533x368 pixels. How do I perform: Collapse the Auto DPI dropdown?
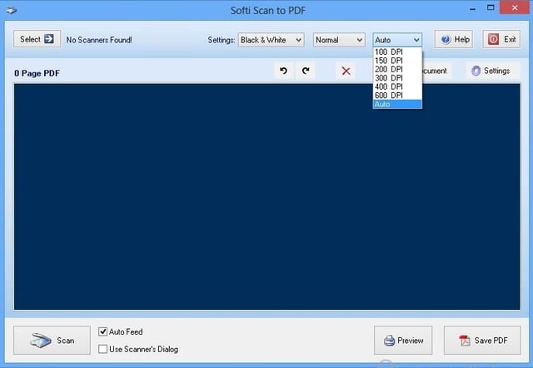[x=397, y=40]
